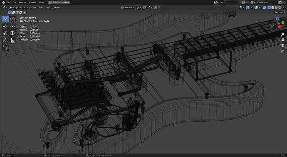This screenshot has width=287, height=157.
Task: Toggle proportional editing
Action: click(x=155, y=7)
